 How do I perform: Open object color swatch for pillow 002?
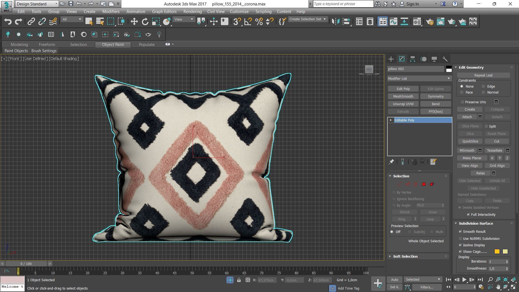[x=449, y=69]
